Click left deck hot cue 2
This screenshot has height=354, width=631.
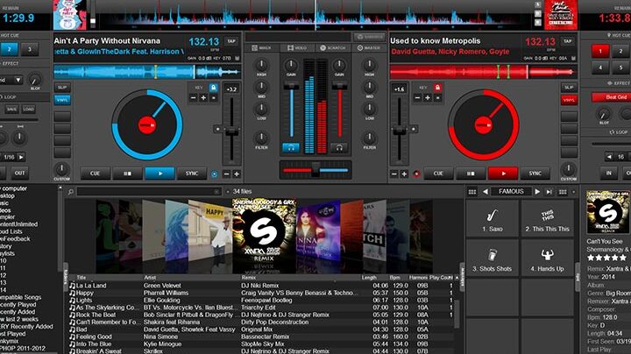(10, 49)
